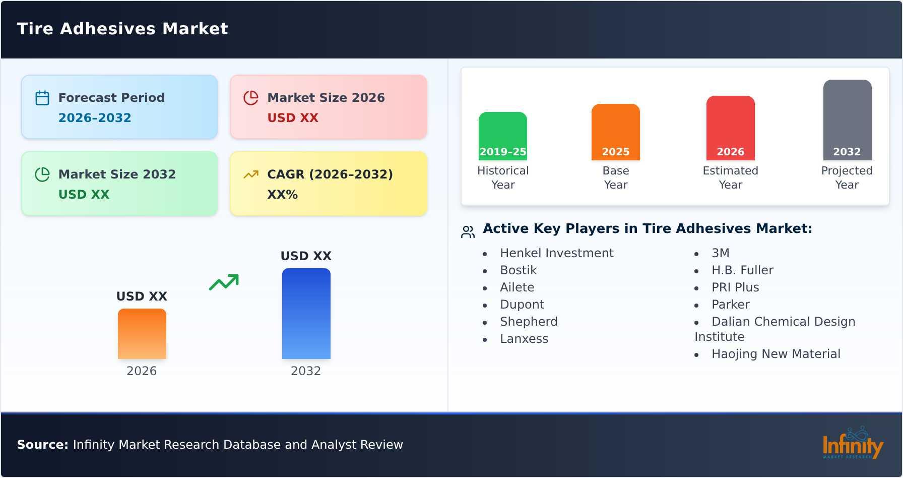Click the orange 2025 Base Year bar

click(x=616, y=132)
